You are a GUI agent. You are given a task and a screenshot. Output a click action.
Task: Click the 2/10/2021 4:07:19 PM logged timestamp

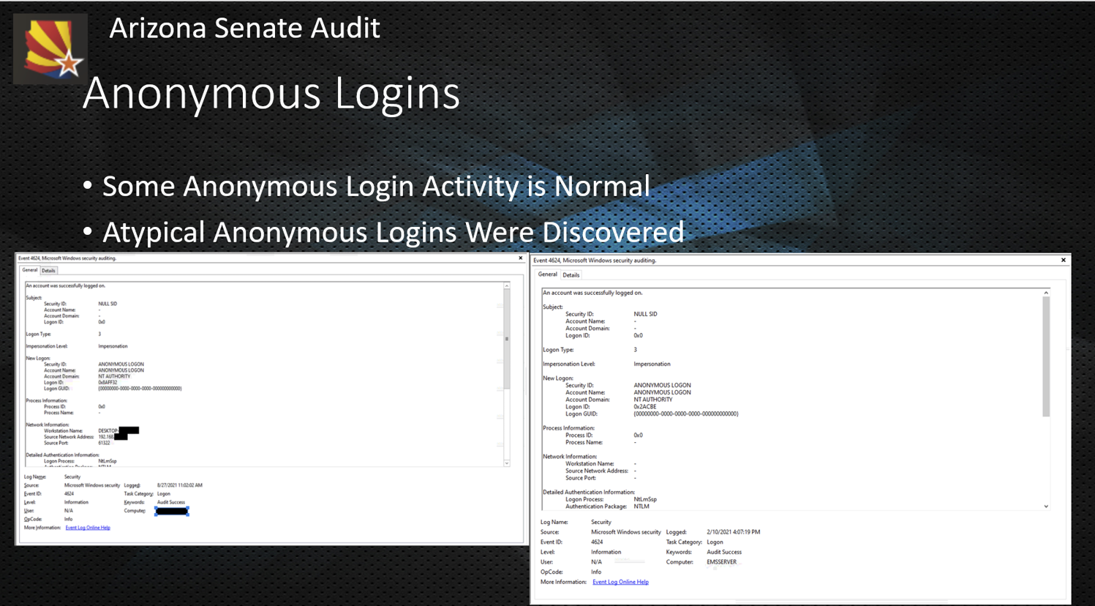(x=733, y=532)
